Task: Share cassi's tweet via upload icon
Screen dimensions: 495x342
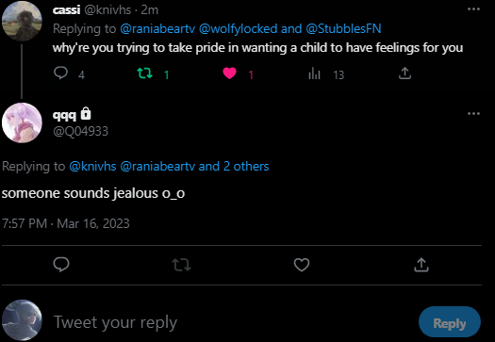Action: tap(404, 73)
